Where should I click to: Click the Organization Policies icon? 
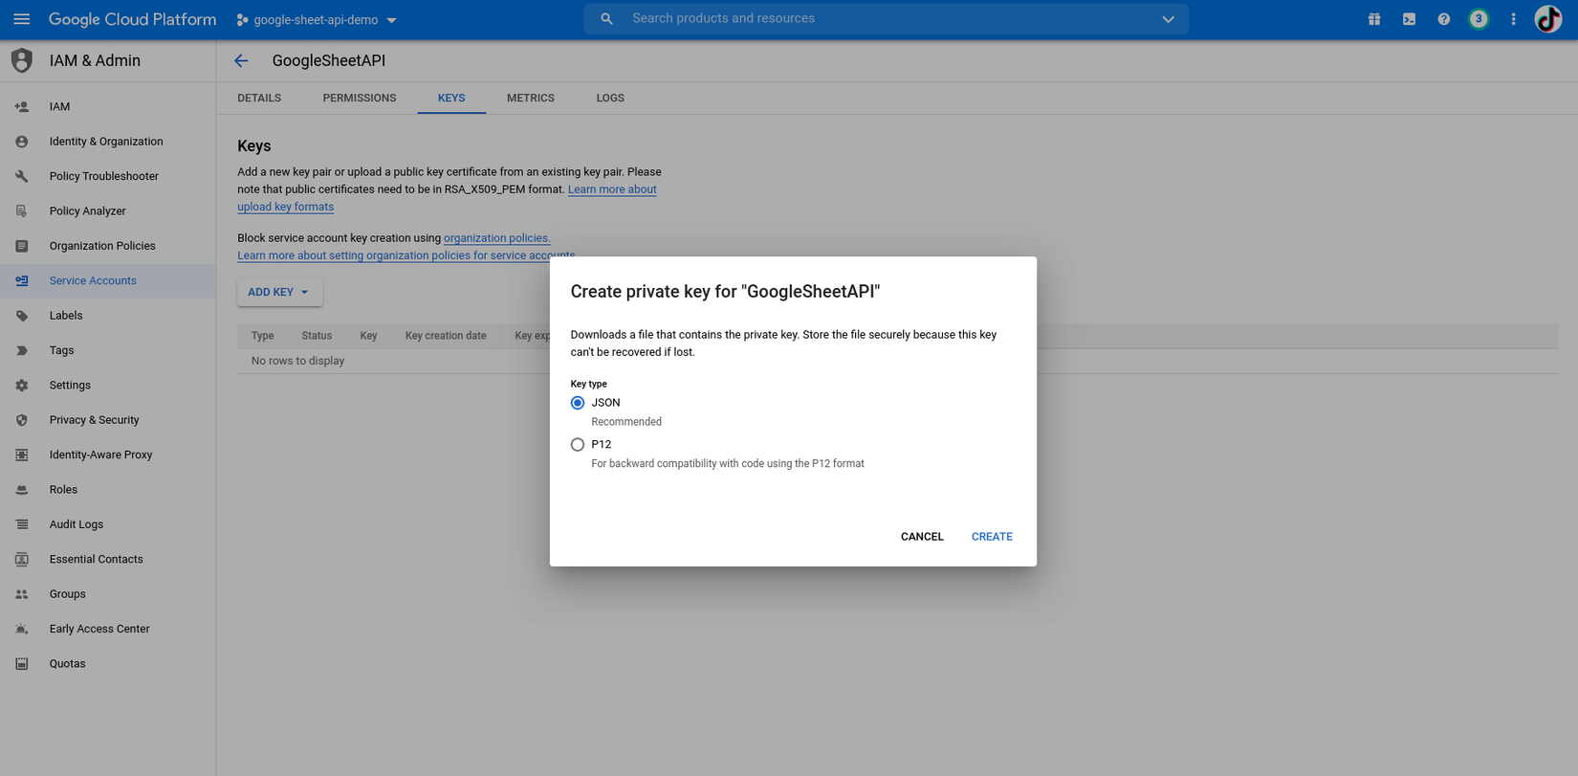point(22,246)
